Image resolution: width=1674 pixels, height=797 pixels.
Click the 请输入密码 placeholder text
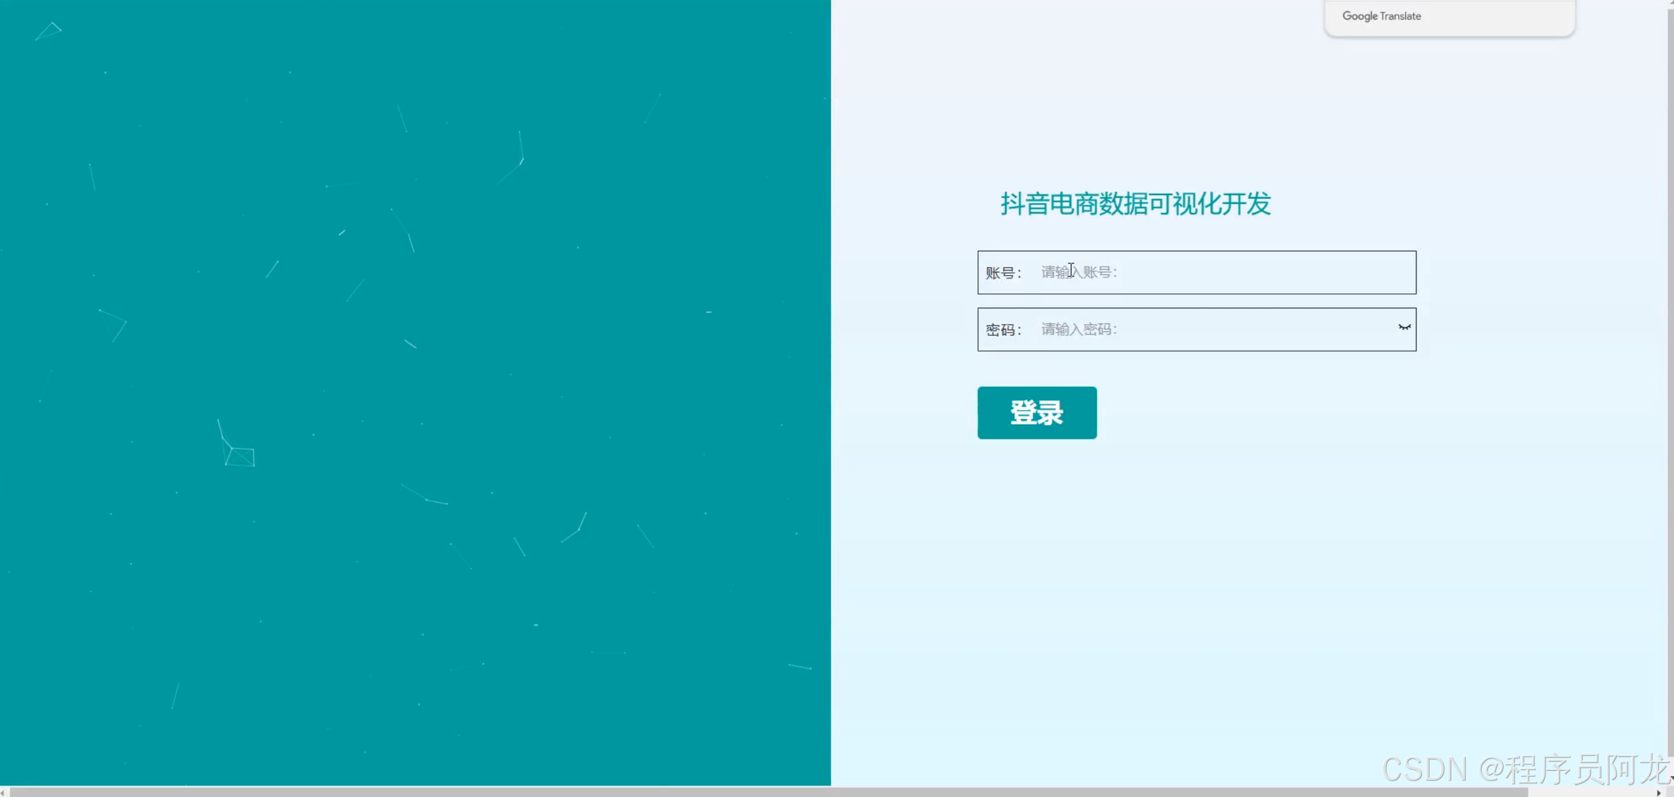1078,329
